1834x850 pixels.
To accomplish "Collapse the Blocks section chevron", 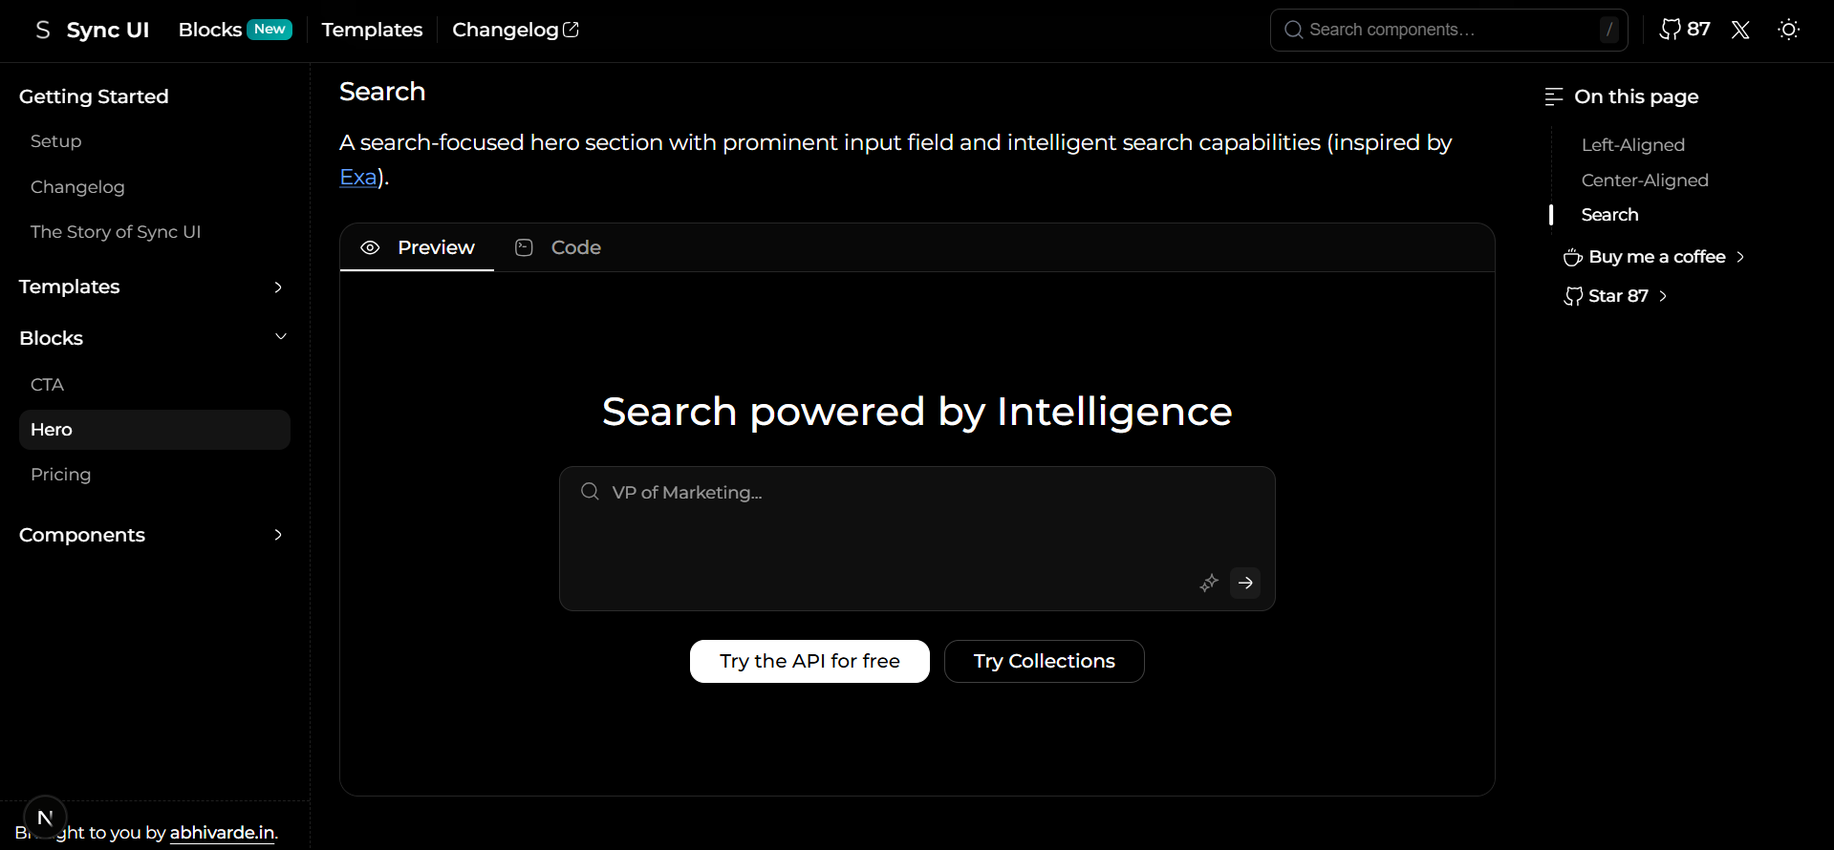I will tap(280, 336).
